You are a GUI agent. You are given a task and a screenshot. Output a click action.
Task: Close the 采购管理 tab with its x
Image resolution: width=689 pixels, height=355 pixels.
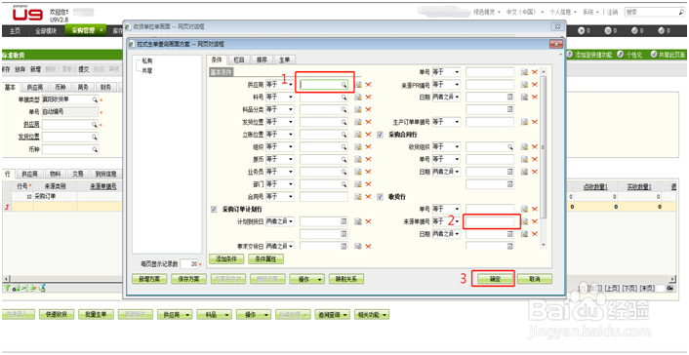pos(101,30)
